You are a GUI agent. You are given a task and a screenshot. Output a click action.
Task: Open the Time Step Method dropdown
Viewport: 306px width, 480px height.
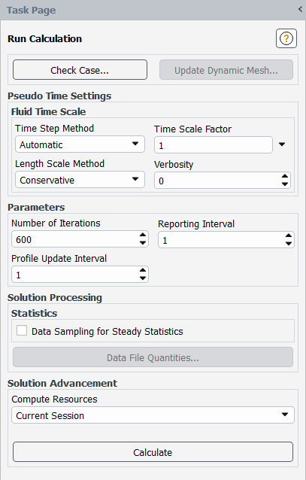point(80,144)
